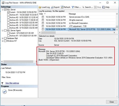Select the '(c) Microsoft Corporation.' message
This screenshot has height=106, width=119.
click(x=79, y=23)
